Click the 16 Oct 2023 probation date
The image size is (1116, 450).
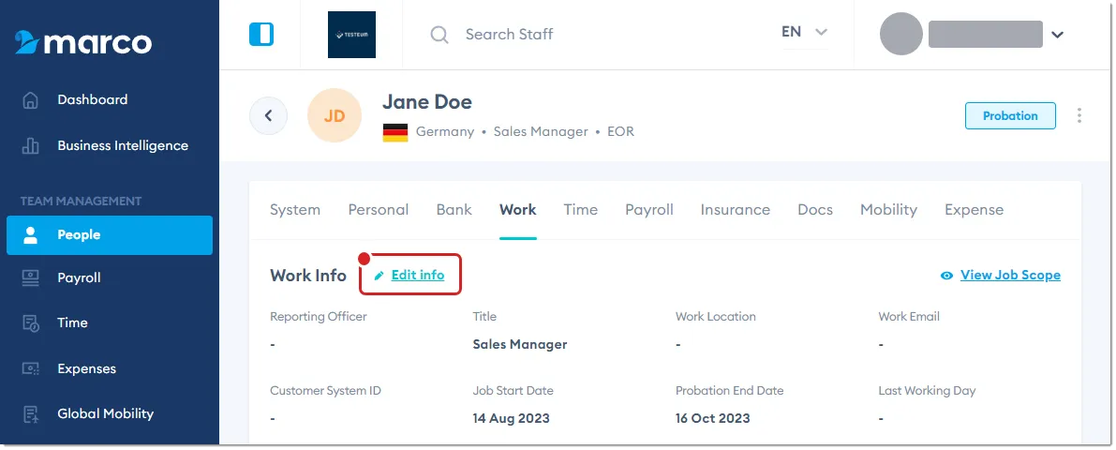coord(712,419)
